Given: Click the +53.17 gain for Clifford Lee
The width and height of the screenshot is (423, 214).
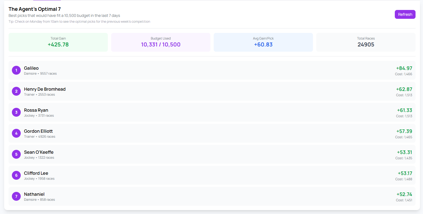Looking at the screenshot, I should (405, 173).
